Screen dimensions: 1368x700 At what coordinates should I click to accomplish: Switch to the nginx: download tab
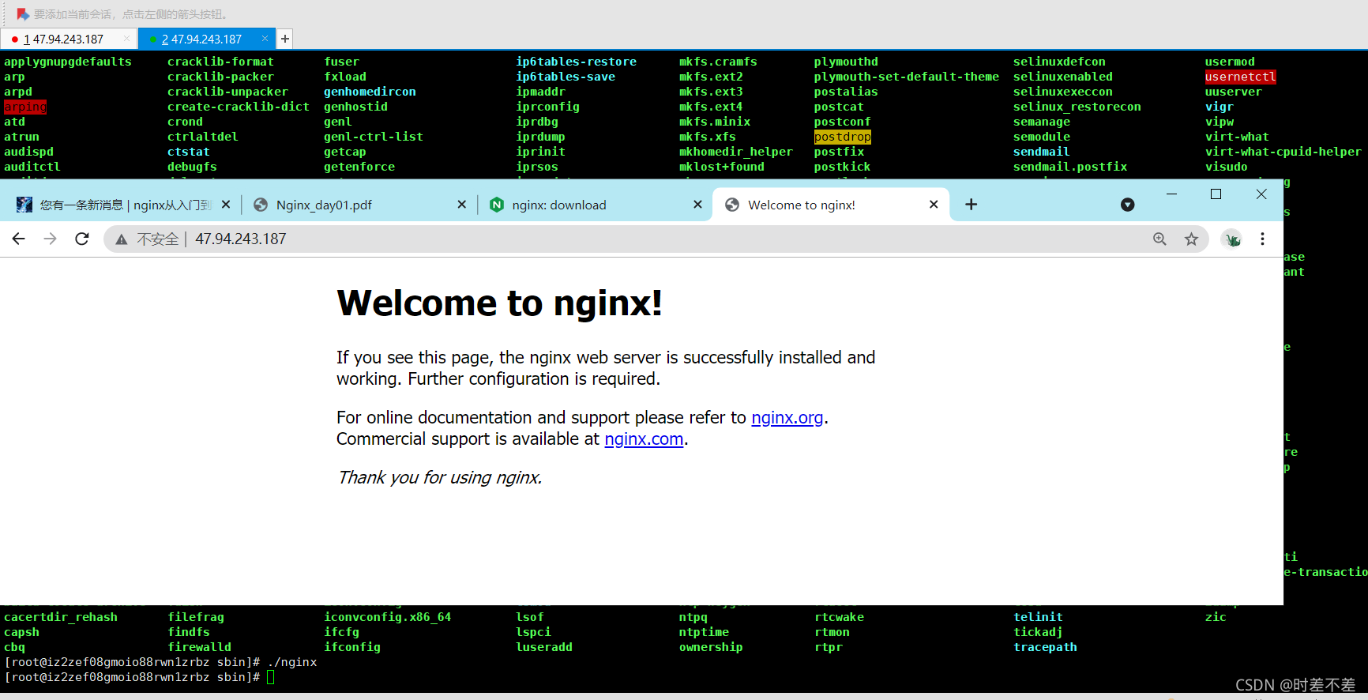[x=595, y=205]
